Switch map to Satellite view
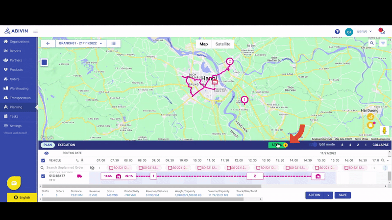 223,44
